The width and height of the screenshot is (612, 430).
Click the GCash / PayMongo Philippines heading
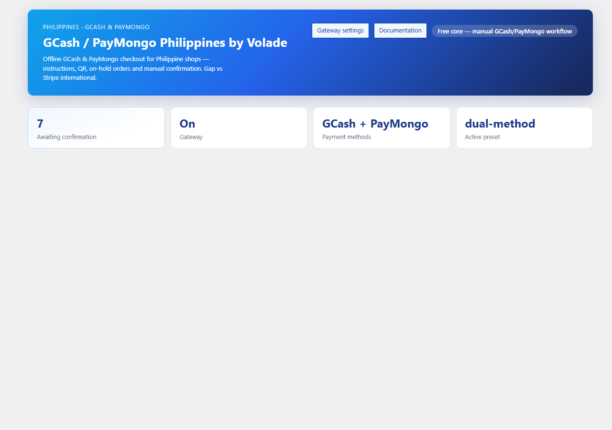165,43
